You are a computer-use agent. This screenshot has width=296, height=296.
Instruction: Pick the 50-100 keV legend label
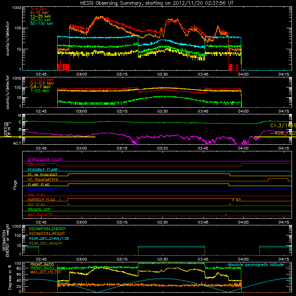coord(42,24)
